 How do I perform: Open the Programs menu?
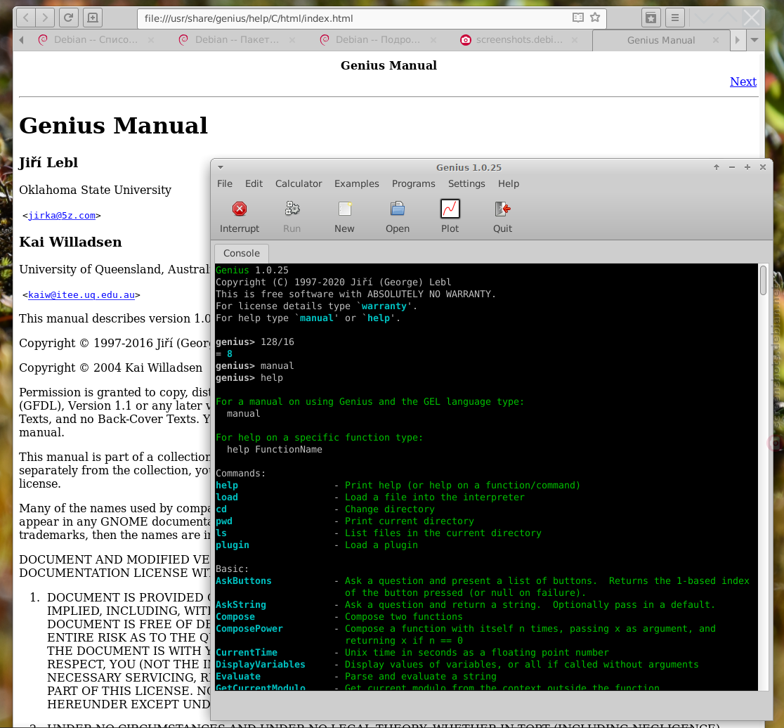[414, 183]
